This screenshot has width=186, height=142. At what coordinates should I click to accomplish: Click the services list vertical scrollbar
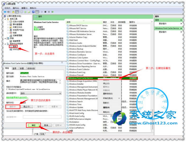[x=152, y=79]
